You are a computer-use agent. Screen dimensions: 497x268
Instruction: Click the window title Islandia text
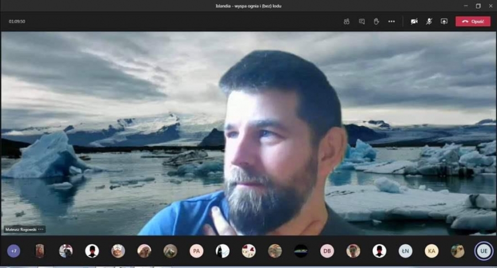pos(248,6)
